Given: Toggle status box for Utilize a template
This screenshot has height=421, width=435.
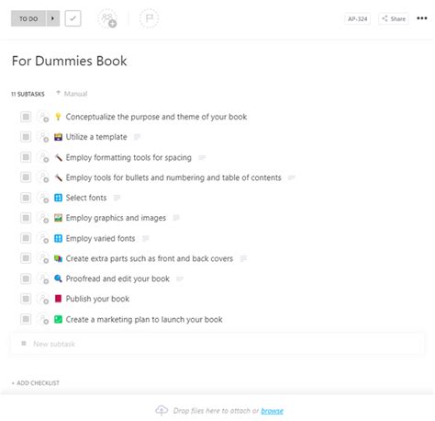Looking at the screenshot, I should [26, 137].
